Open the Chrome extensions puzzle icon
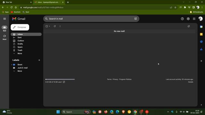Viewport: 205px width, 115px height. [185, 7]
